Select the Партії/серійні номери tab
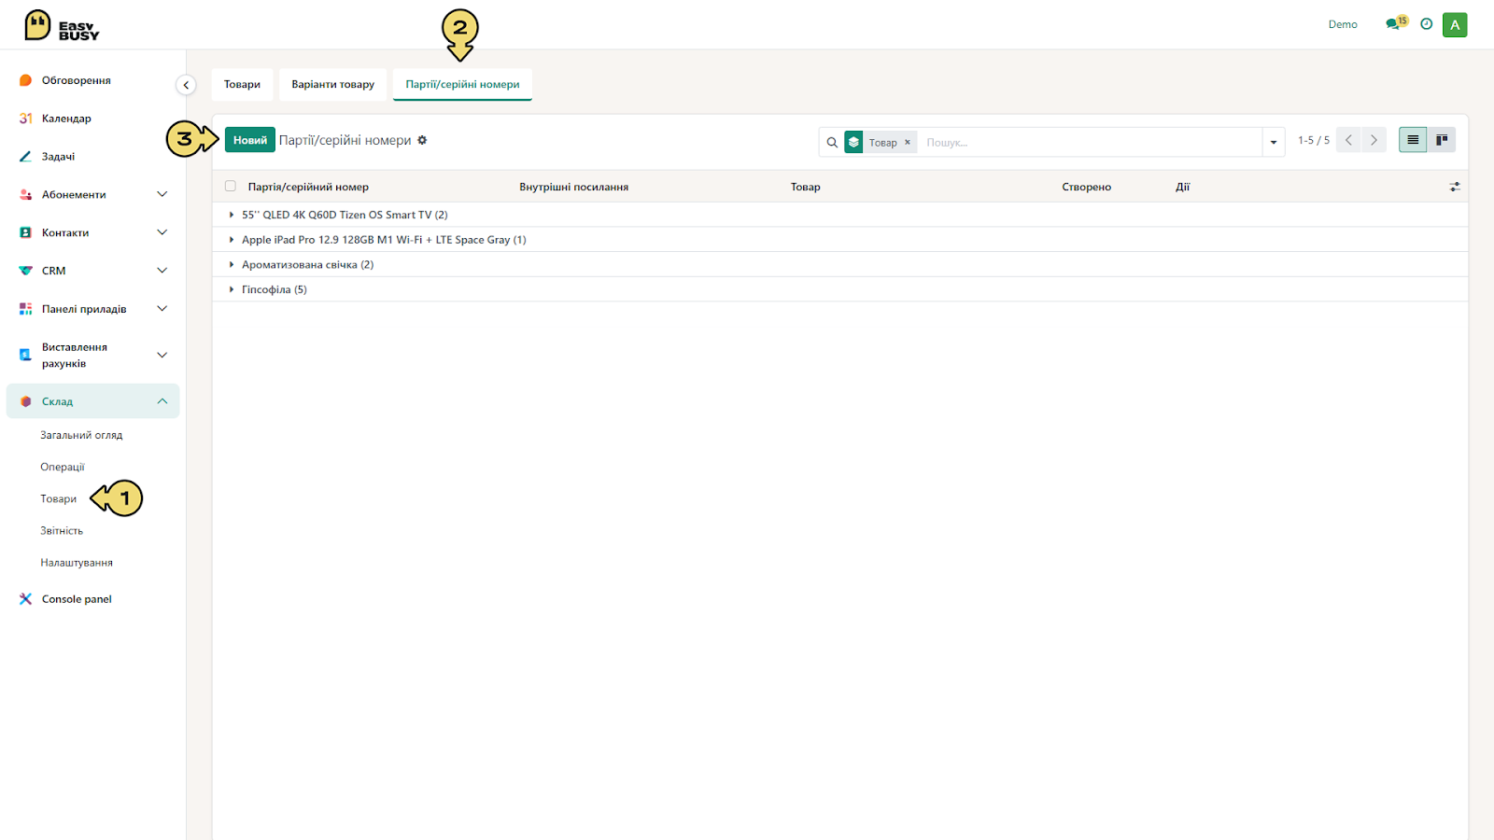The height and width of the screenshot is (840, 1494). pos(462,84)
